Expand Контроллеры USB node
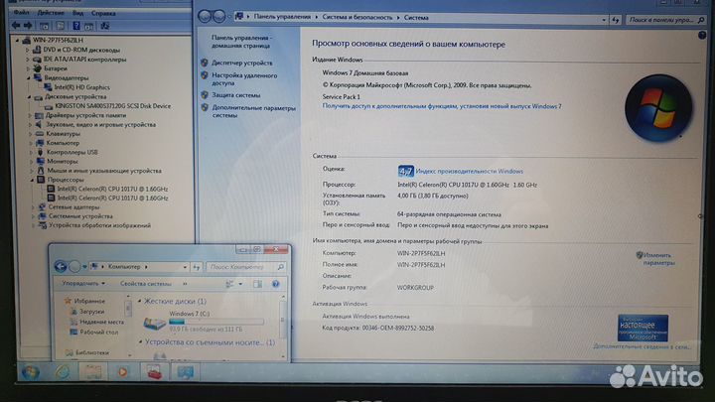This screenshot has width=715, height=402. (x=31, y=152)
